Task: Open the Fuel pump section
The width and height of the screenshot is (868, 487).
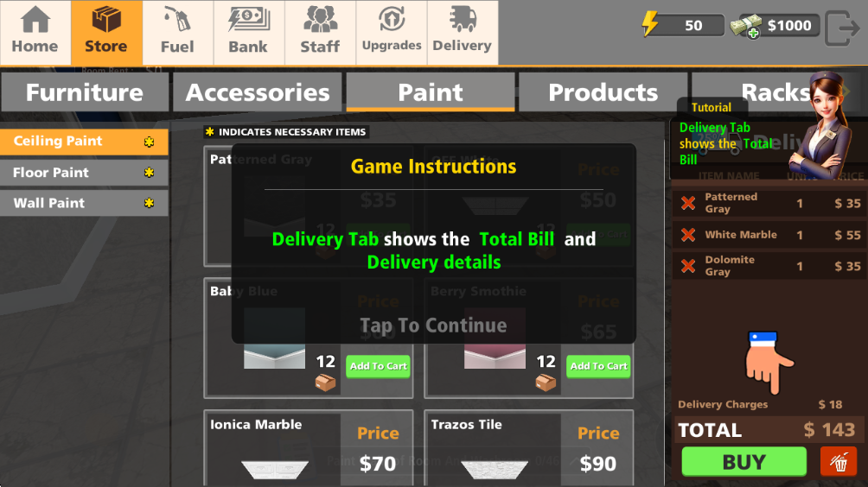Action: point(178,32)
